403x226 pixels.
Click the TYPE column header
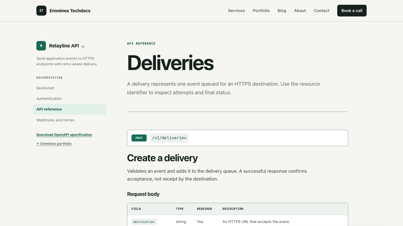[180, 209]
